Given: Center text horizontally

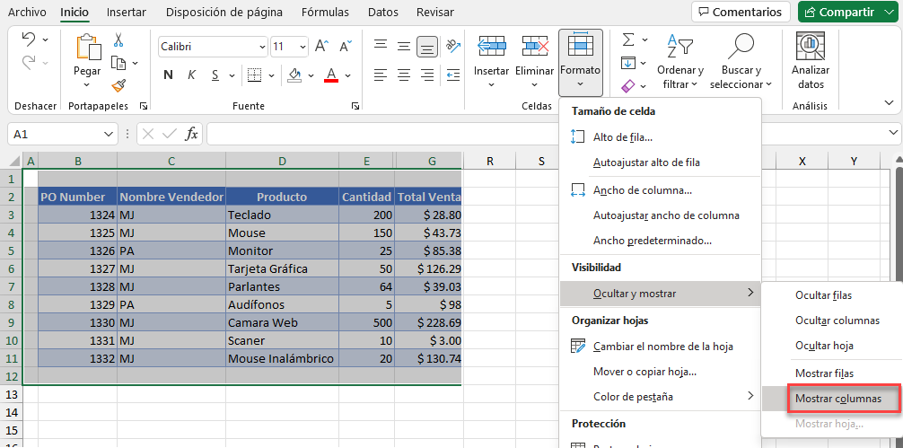Looking at the screenshot, I should pos(404,75).
